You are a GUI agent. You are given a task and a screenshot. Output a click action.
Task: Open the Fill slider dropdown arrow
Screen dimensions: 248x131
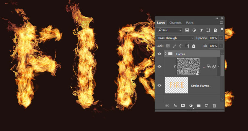pyautogui.click(x=221, y=46)
